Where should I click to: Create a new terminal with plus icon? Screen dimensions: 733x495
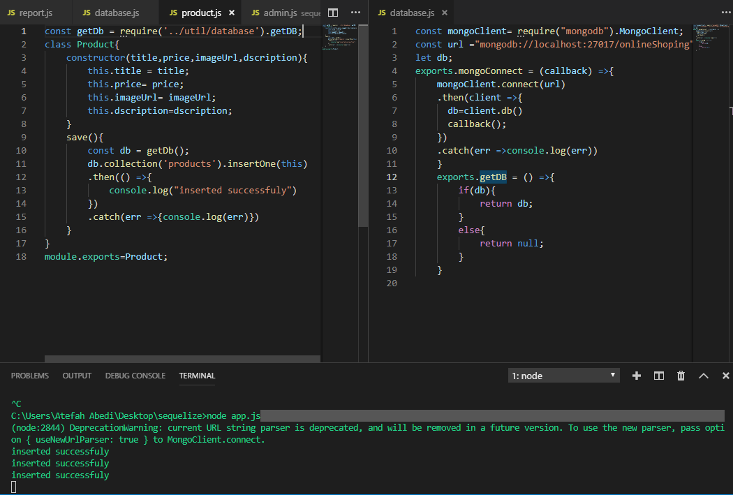pyautogui.click(x=636, y=376)
